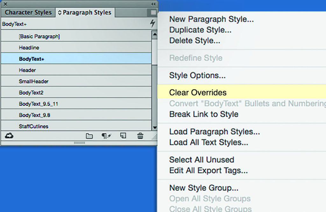Screen dimensions: 326x212
Task: Click the panel bottom resize gripper
Action: click(x=79, y=143)
